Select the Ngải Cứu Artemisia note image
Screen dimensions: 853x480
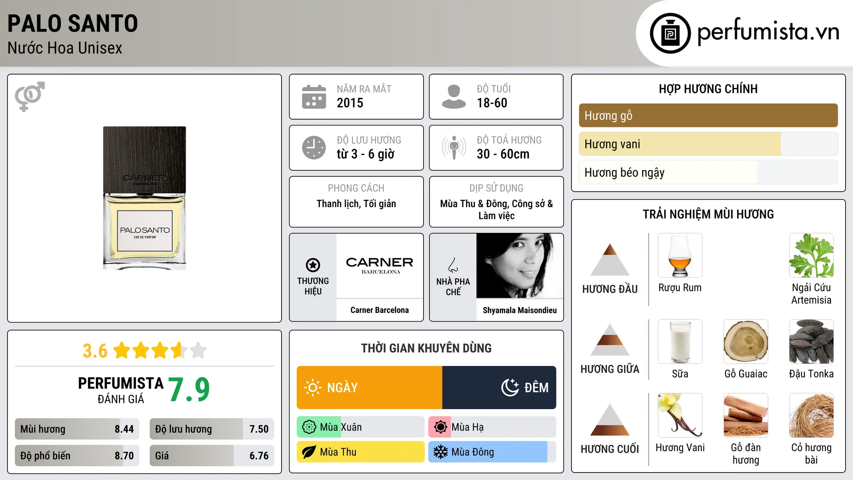coord(811,255)
